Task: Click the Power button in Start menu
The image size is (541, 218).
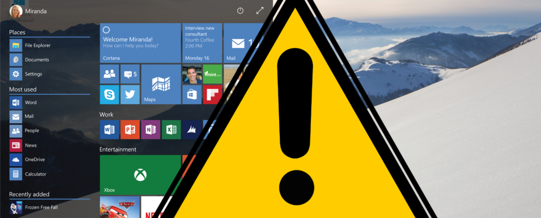Action: coord(240,11)
